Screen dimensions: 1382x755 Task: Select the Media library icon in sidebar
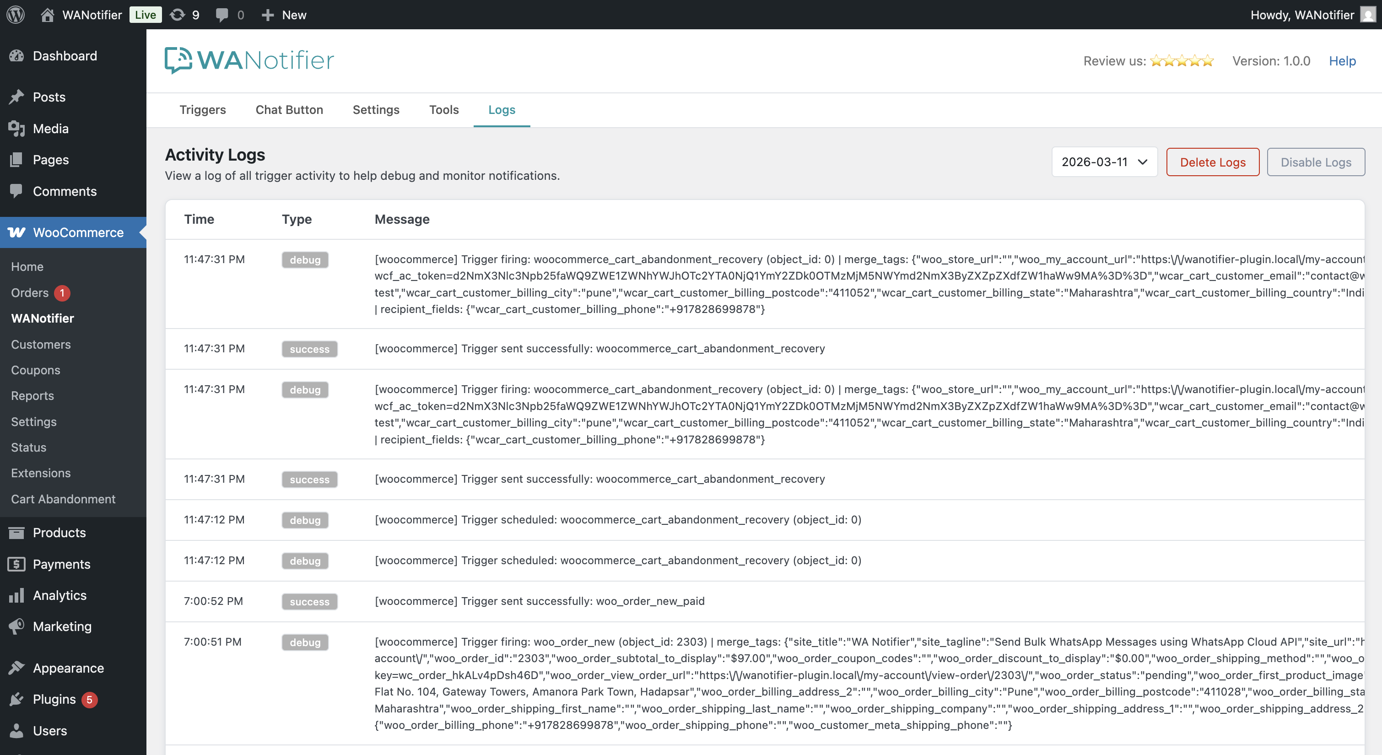coord(16,128)
